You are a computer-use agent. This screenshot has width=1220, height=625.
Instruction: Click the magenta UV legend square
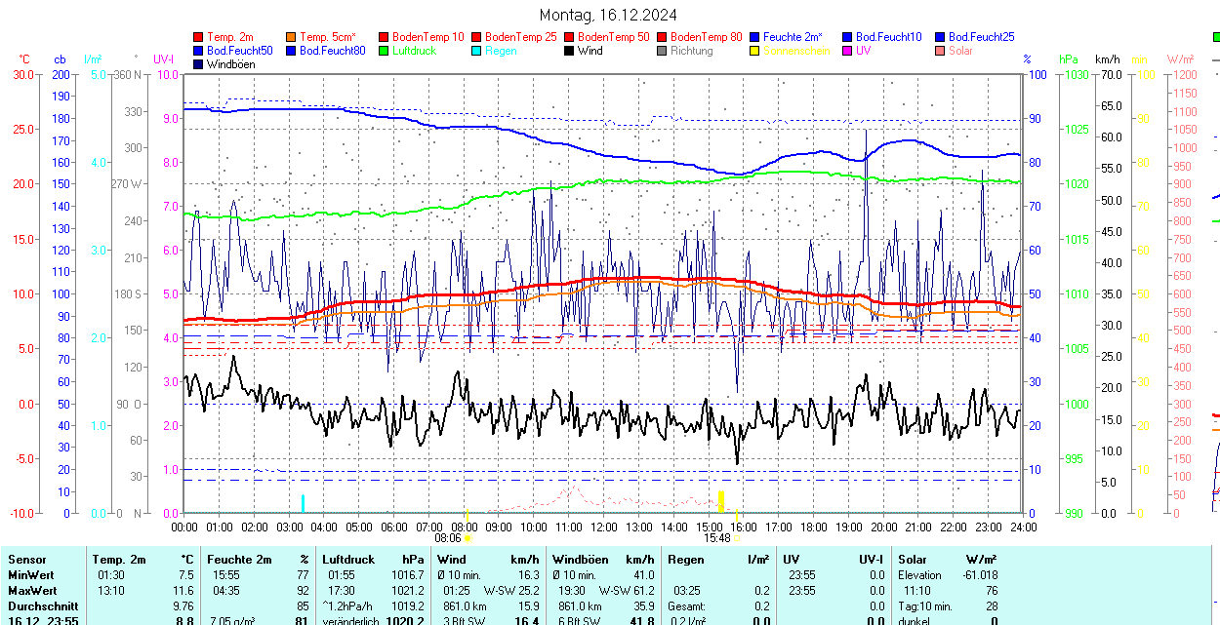tap(847, 51)
